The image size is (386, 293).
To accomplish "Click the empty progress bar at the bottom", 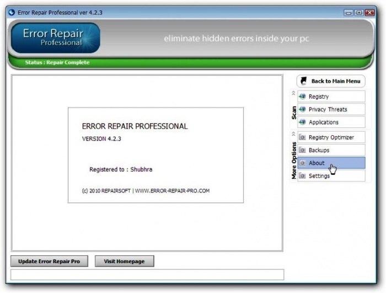I will tap(147, 275).
